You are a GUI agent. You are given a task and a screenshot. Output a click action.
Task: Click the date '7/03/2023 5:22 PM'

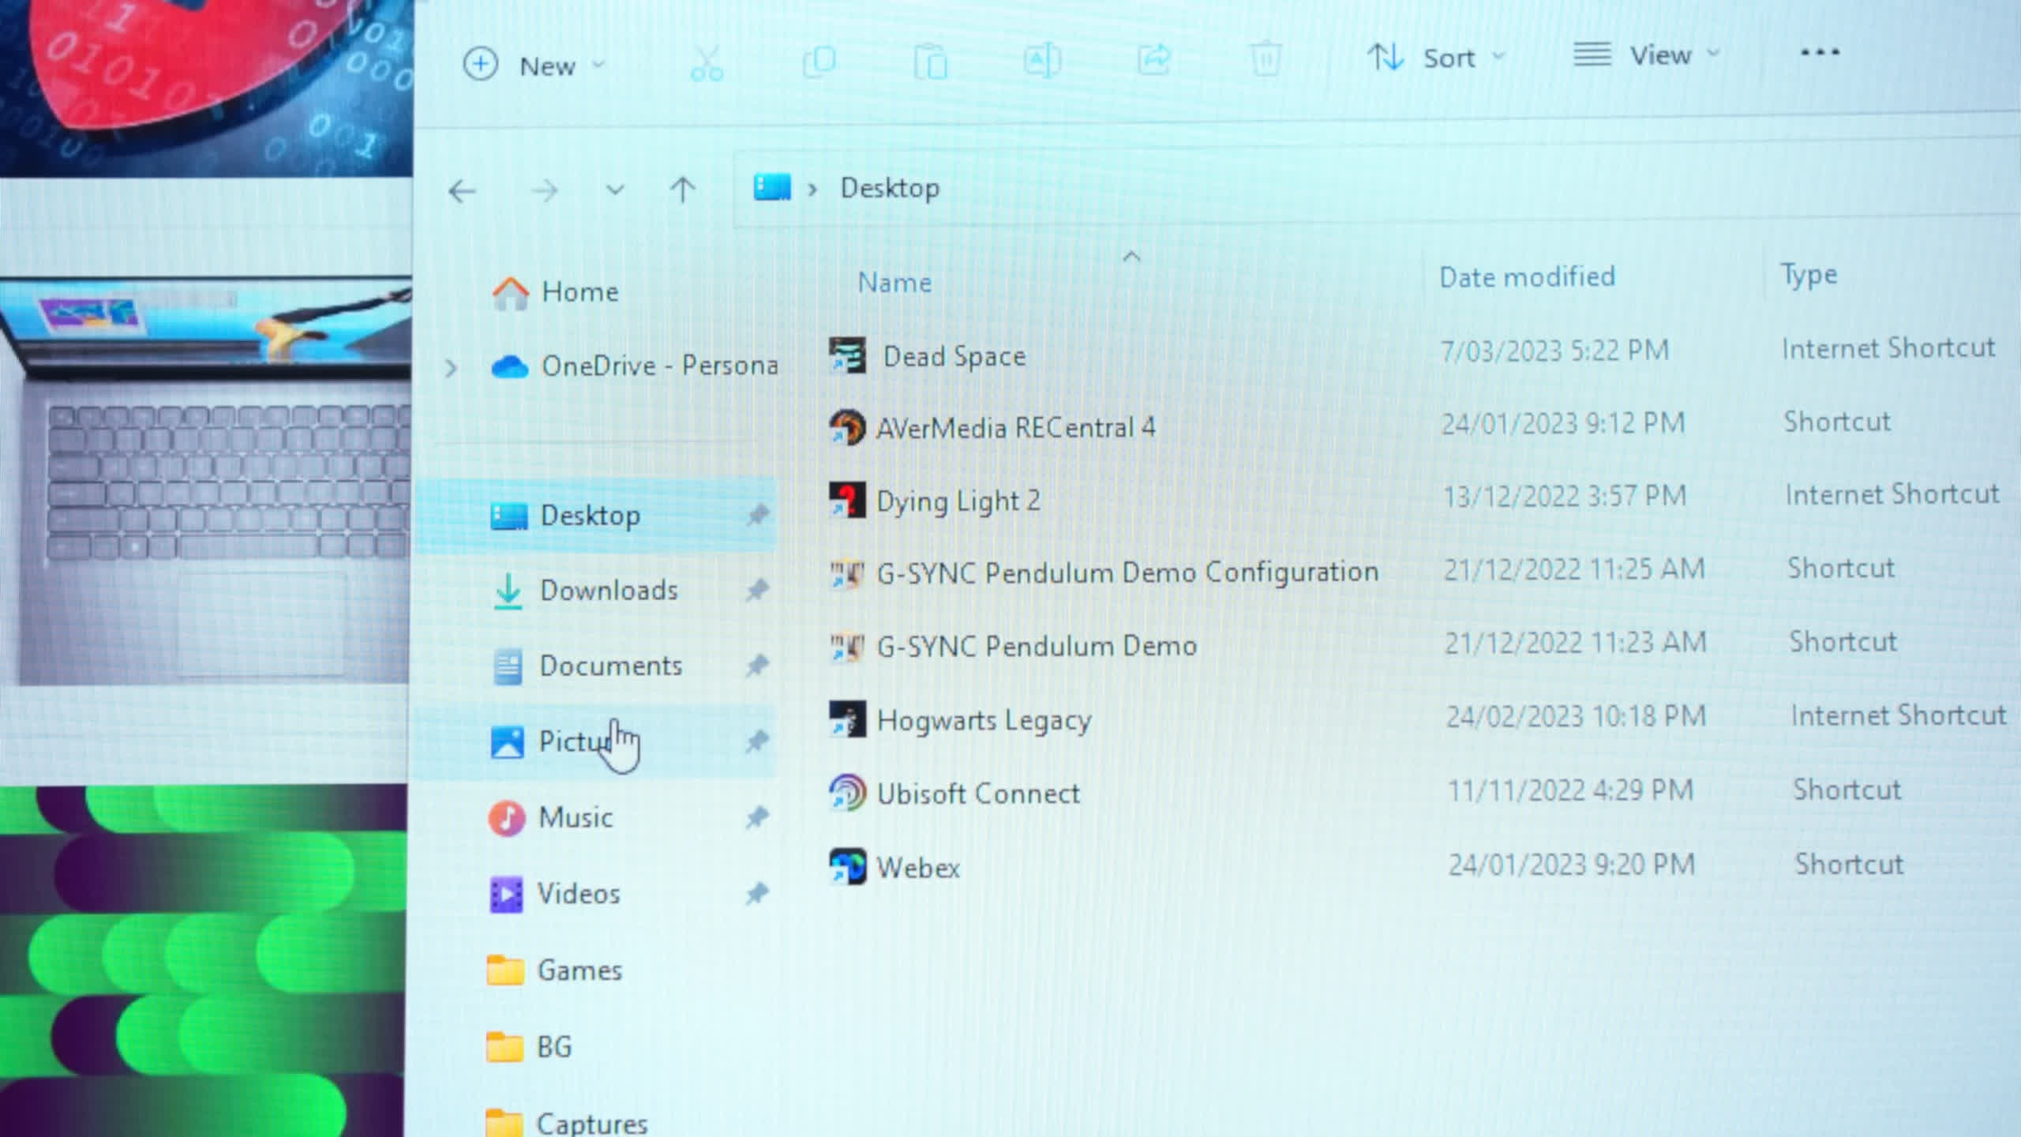[x=1555, y=351]
